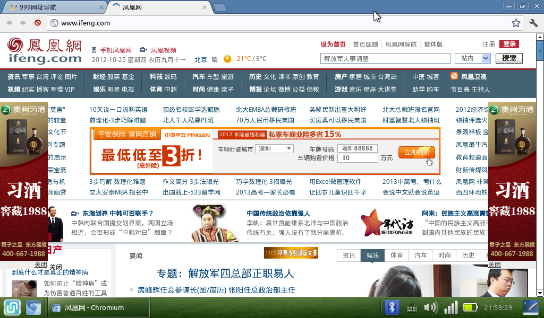Select the 历史 news tab
Viewport: 544px width, 318px height.
click(x=469, y=255)
